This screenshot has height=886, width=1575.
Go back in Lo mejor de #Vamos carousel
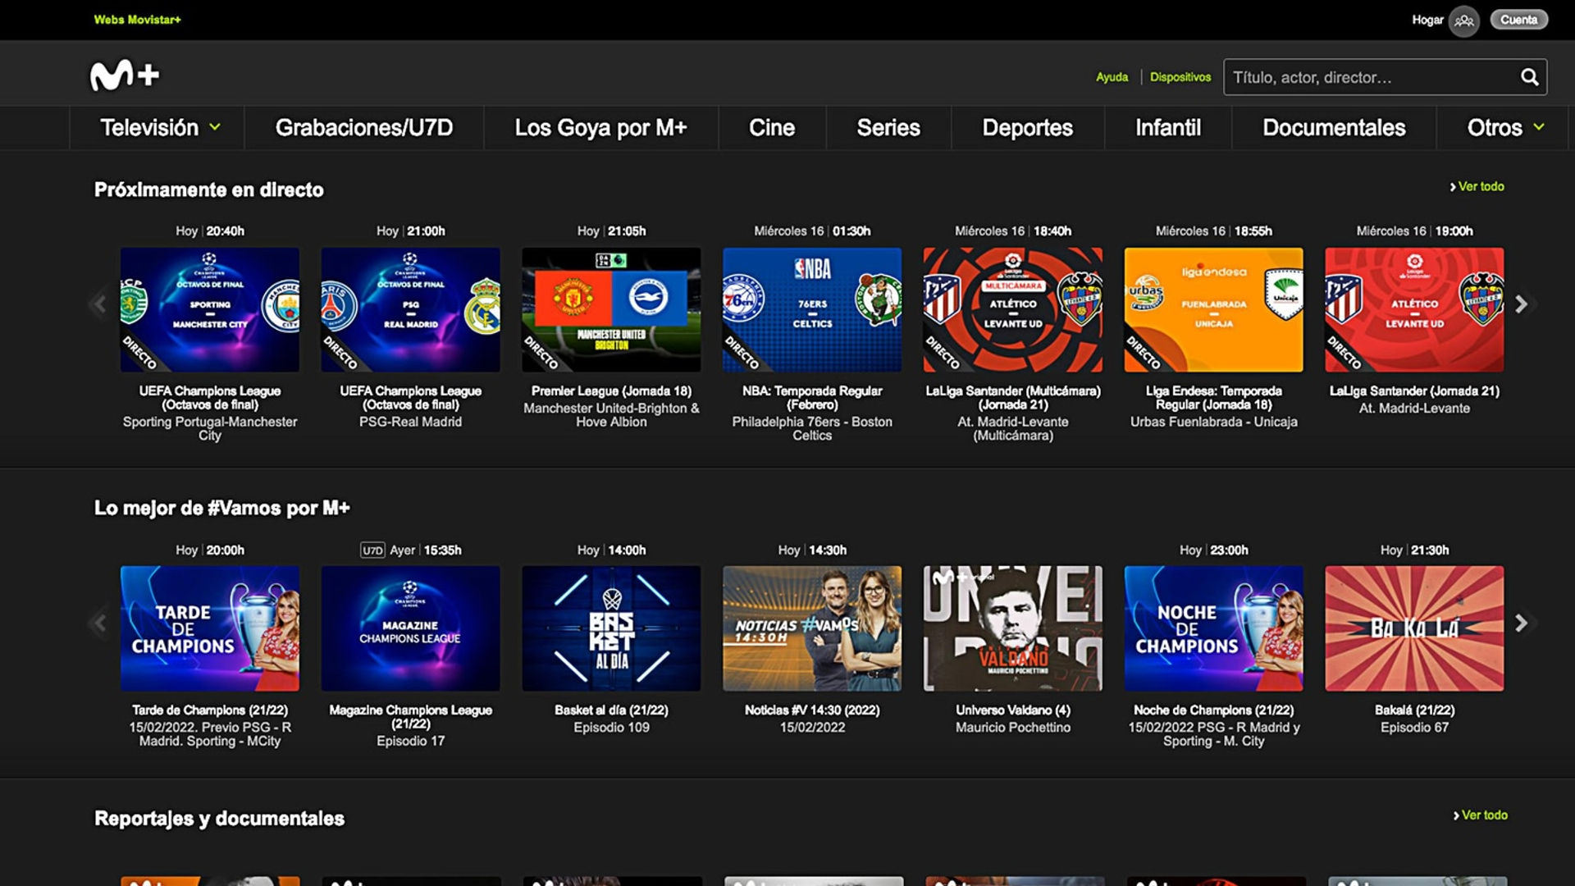tap(100, 623)
